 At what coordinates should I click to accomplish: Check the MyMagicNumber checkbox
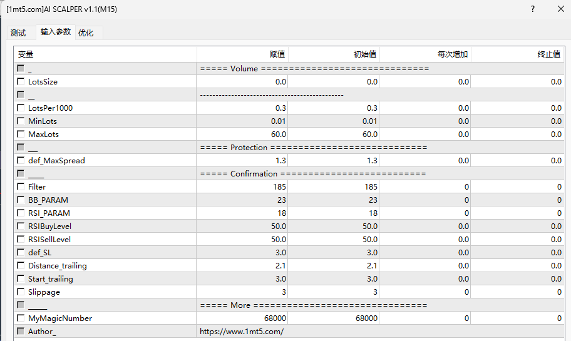point(21,318)
